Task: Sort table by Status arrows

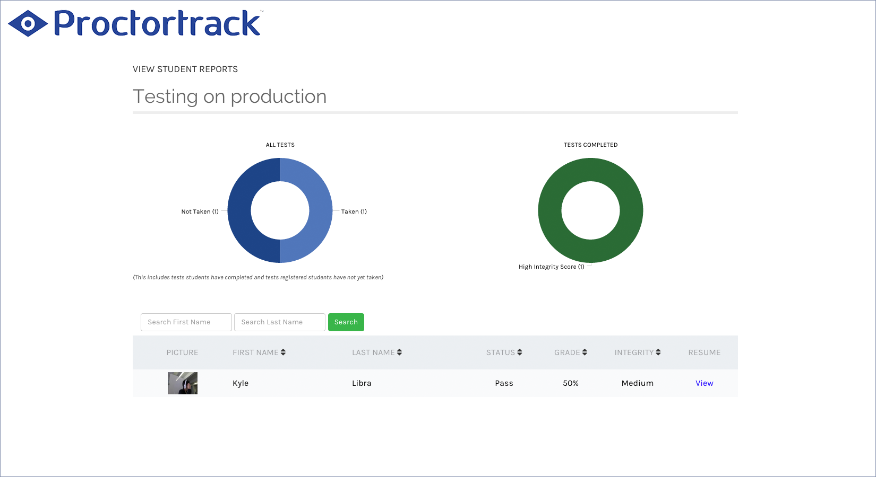Action: click(x=519, y=352)
